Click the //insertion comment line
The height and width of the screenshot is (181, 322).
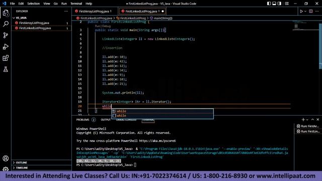coord(112,48)
